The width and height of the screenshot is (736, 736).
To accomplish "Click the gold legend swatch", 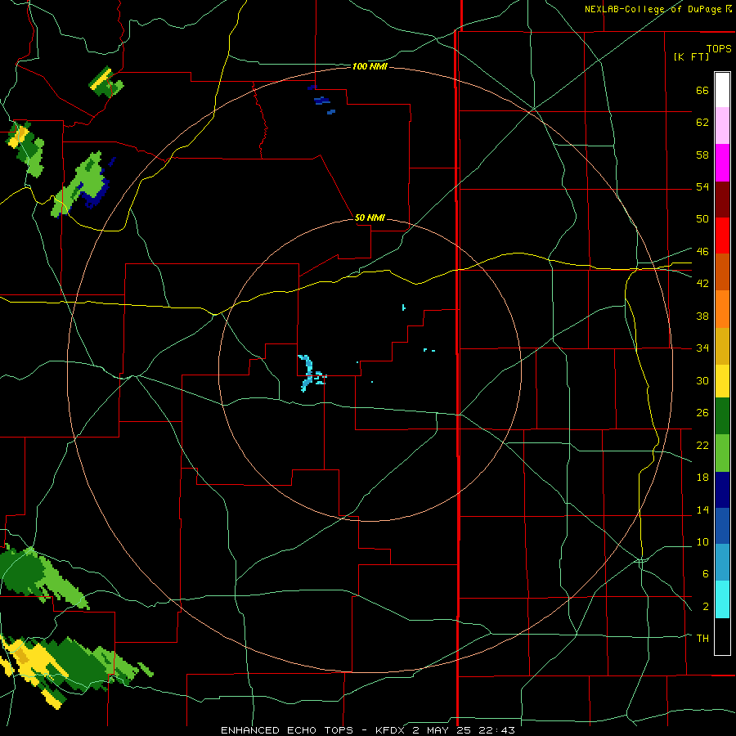I will (x=722, y=346).
